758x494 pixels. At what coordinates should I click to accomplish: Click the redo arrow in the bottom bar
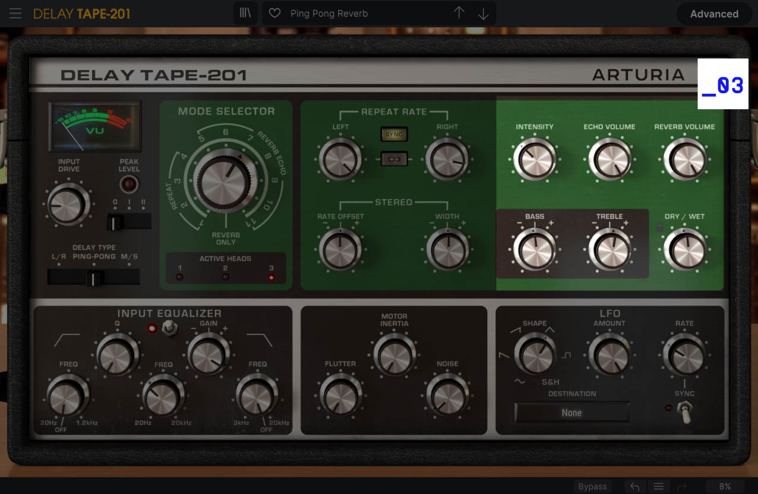tap(681, 486)
